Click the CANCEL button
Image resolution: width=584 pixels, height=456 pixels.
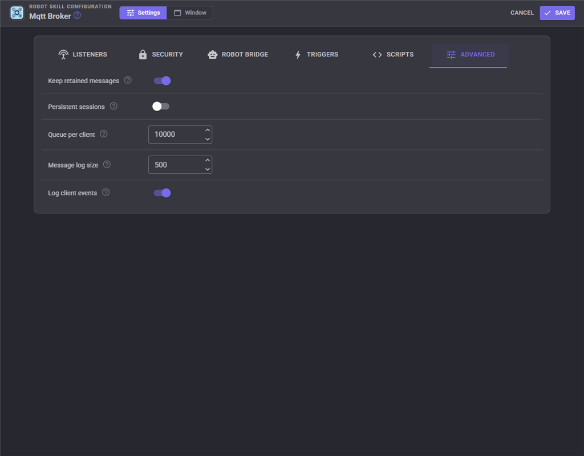[x=522, y=13]
